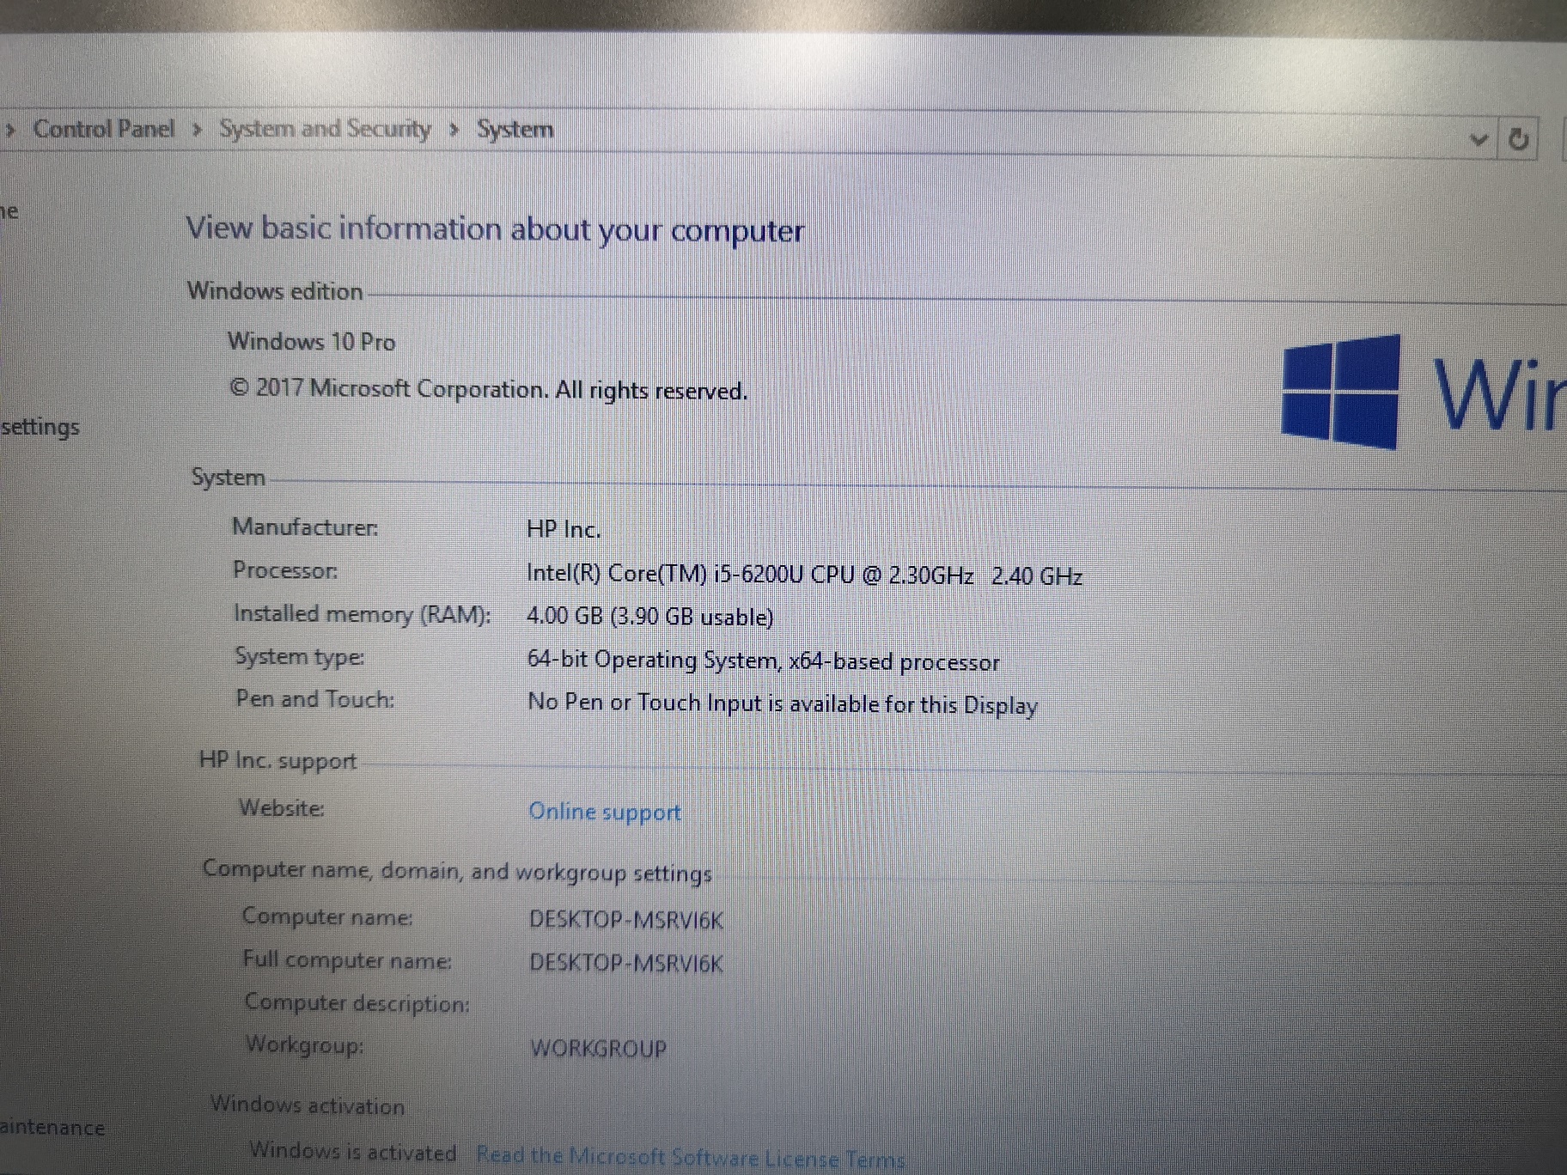Click the System breadcrumb label
1567x1175 pixels.
[x=515, y=129]
